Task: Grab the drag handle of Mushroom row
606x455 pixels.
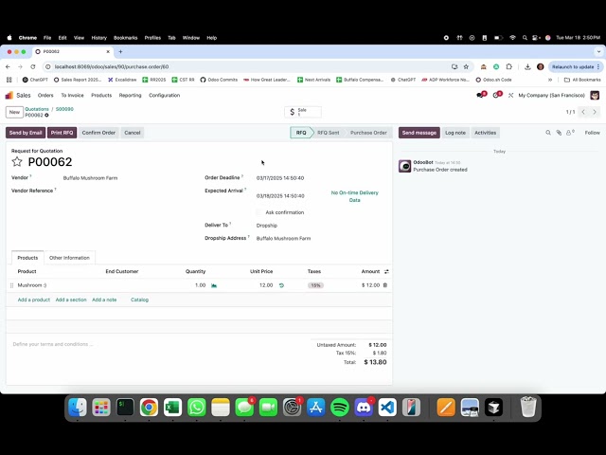Action: (x=11, y=285)
